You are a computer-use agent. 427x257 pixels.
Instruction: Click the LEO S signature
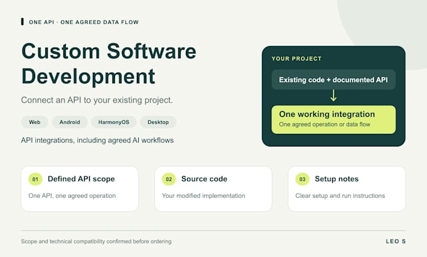396,241
